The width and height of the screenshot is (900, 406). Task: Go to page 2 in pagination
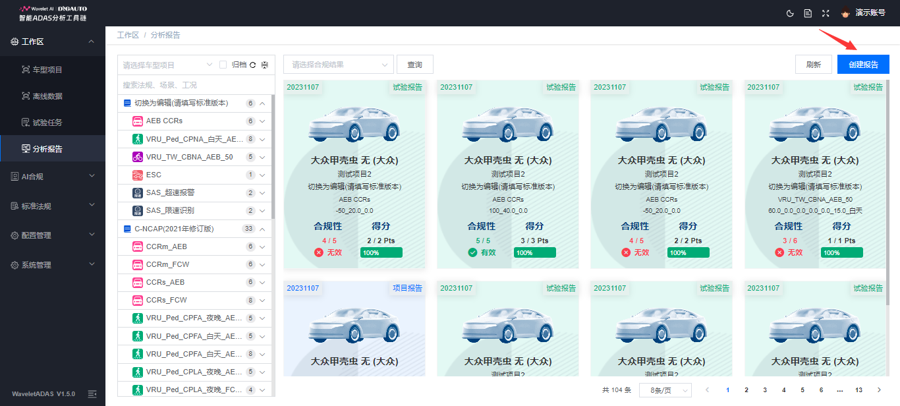(746, 390)
